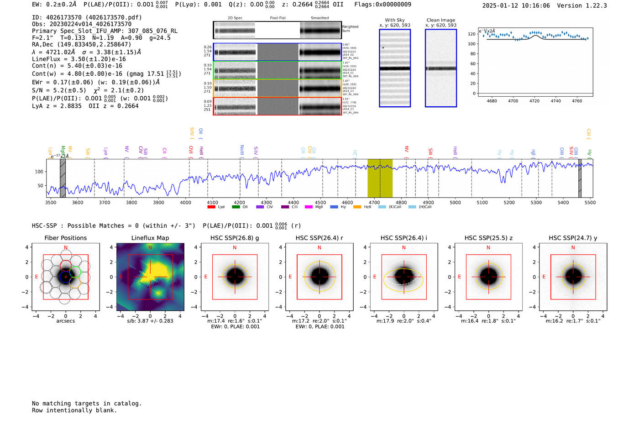The image size is (639, 435).
Task: Open the HSC SSP(24.7) y image
Action: coord(573,277)
